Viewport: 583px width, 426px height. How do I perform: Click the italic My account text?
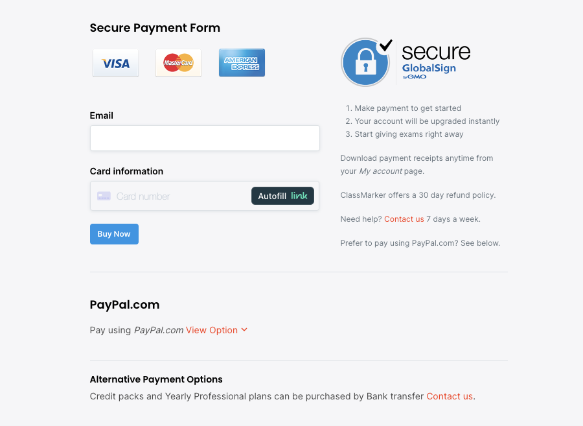click(381, 171)
